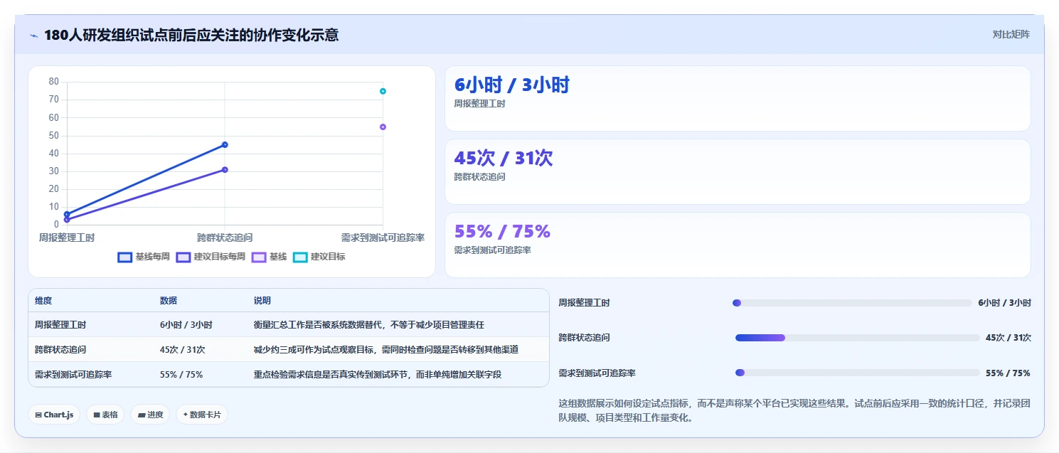Image resolution: width=1059 pixels, height=453 pixels.
Task: Click the 说明 table column header
Action: tap(262, 301)
